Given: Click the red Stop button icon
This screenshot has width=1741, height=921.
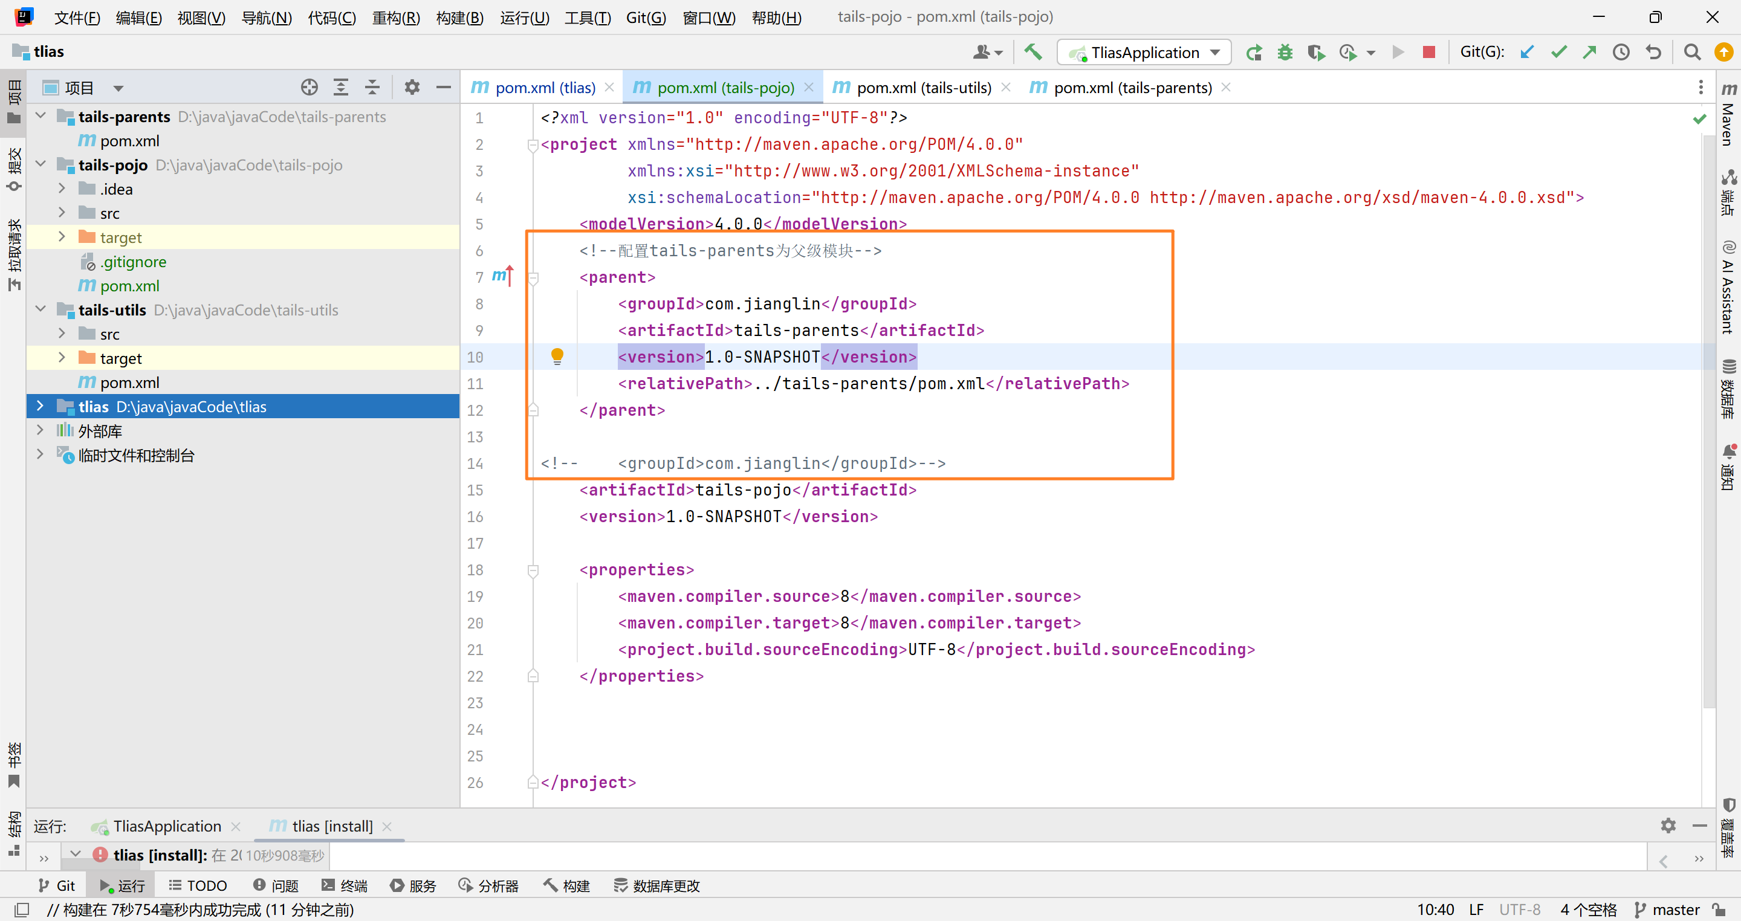Looking at the screenshot, I should pos(1428,52).
